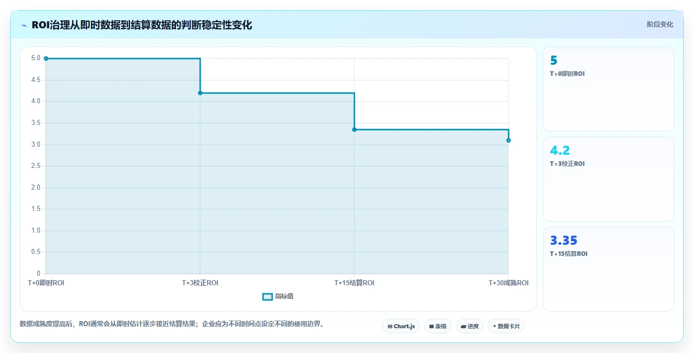Click the footnote text starting 数据成熟度提高后

coord(171,324)
